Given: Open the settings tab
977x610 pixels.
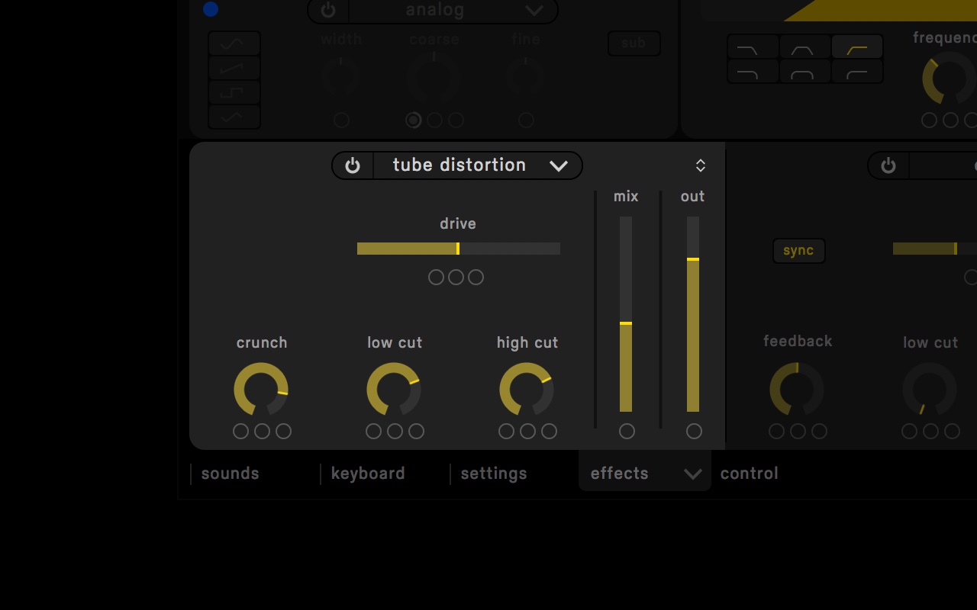Looking at the screenshot, I should pyautogui.click(x=494, y=474).
